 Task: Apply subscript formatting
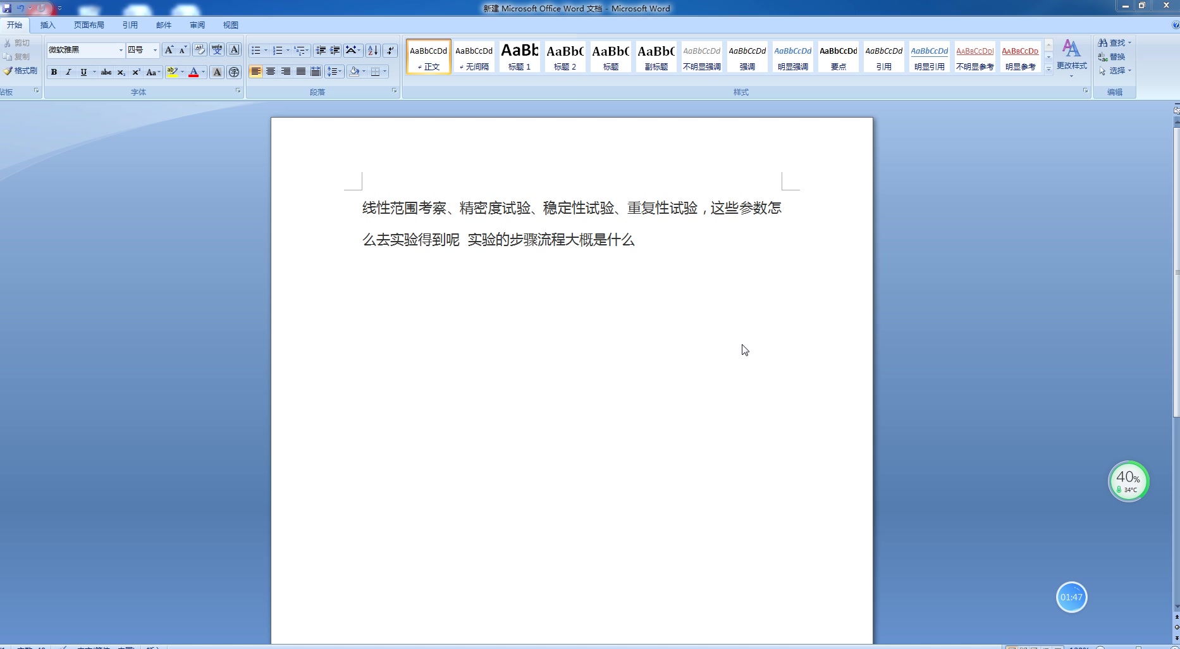click(x=121, y=72)
